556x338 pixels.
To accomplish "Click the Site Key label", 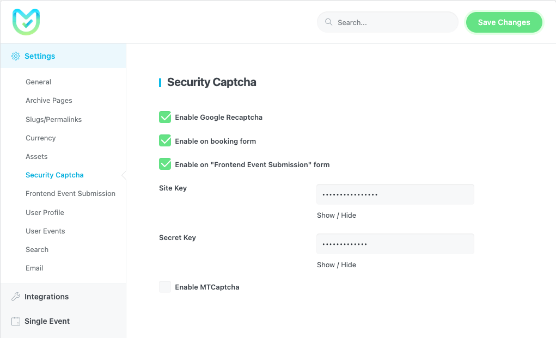I will pyautogui.click(x=173, y=188).
